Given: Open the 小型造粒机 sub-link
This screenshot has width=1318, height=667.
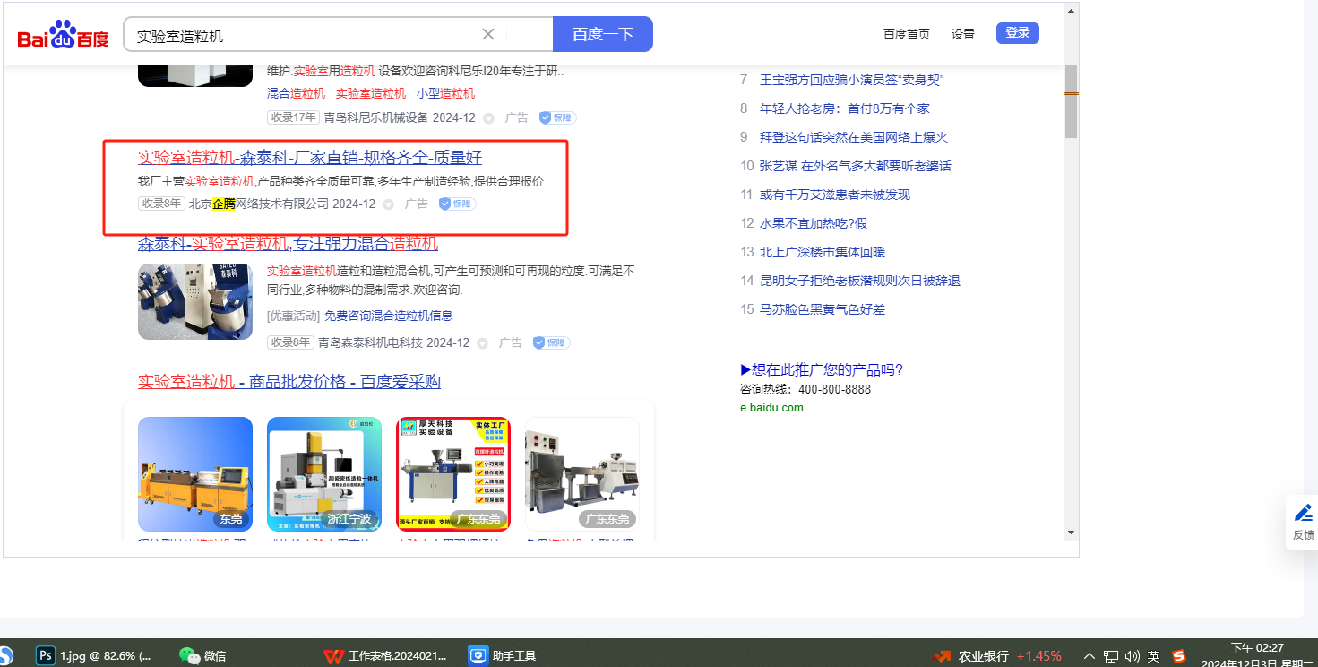Looking at the screenshot, I should coord(446,93).
